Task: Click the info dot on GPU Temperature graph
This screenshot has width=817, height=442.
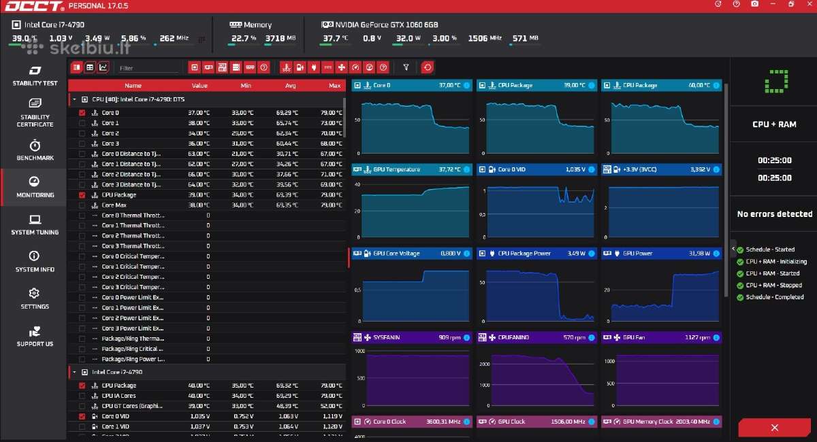Action: [466, 169]
